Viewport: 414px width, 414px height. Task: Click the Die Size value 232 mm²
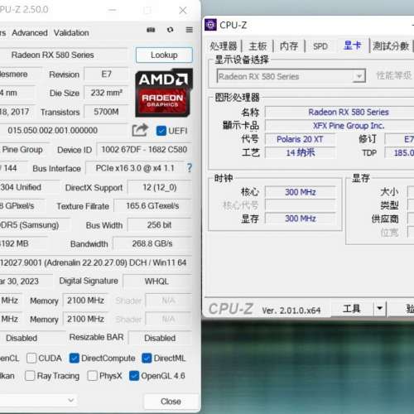point(106,93)
